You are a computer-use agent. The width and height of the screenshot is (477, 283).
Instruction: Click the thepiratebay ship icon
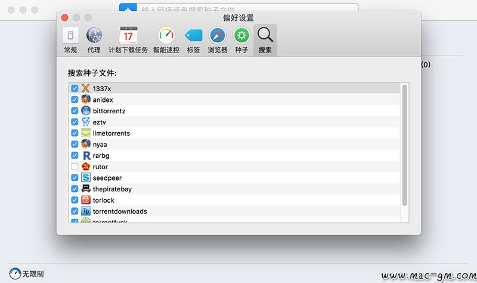pyautogui.click(x=86, y=189)
